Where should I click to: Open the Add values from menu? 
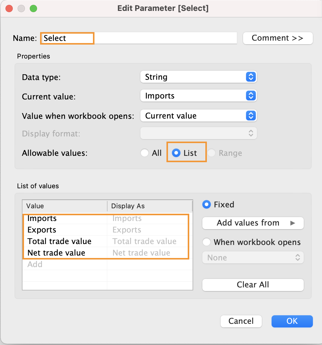pos(253,223)
